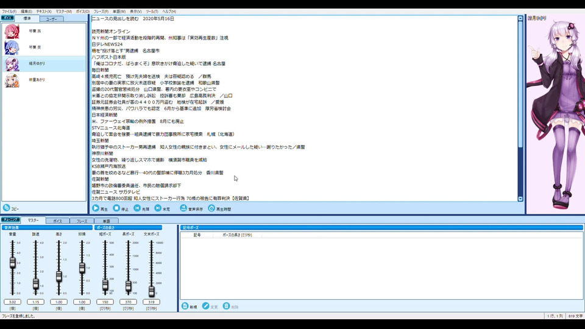Click the sentence-end pause field 319

pos(151,302)
